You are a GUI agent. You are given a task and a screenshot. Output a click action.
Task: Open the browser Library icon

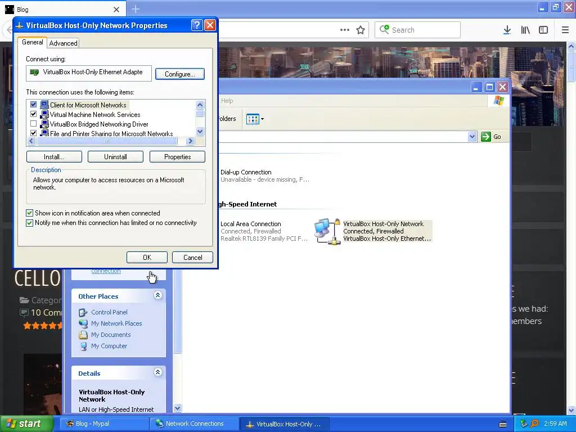click(525, 30)
